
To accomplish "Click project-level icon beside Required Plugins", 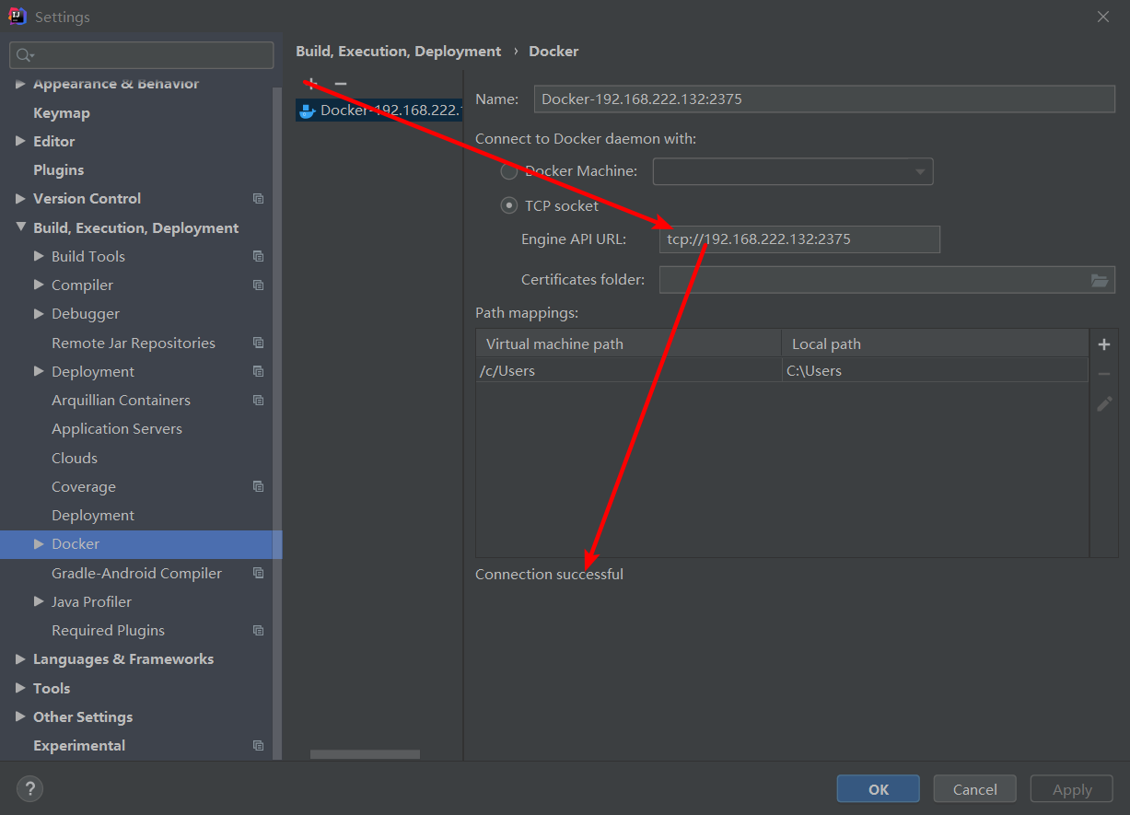I will 258,631.
